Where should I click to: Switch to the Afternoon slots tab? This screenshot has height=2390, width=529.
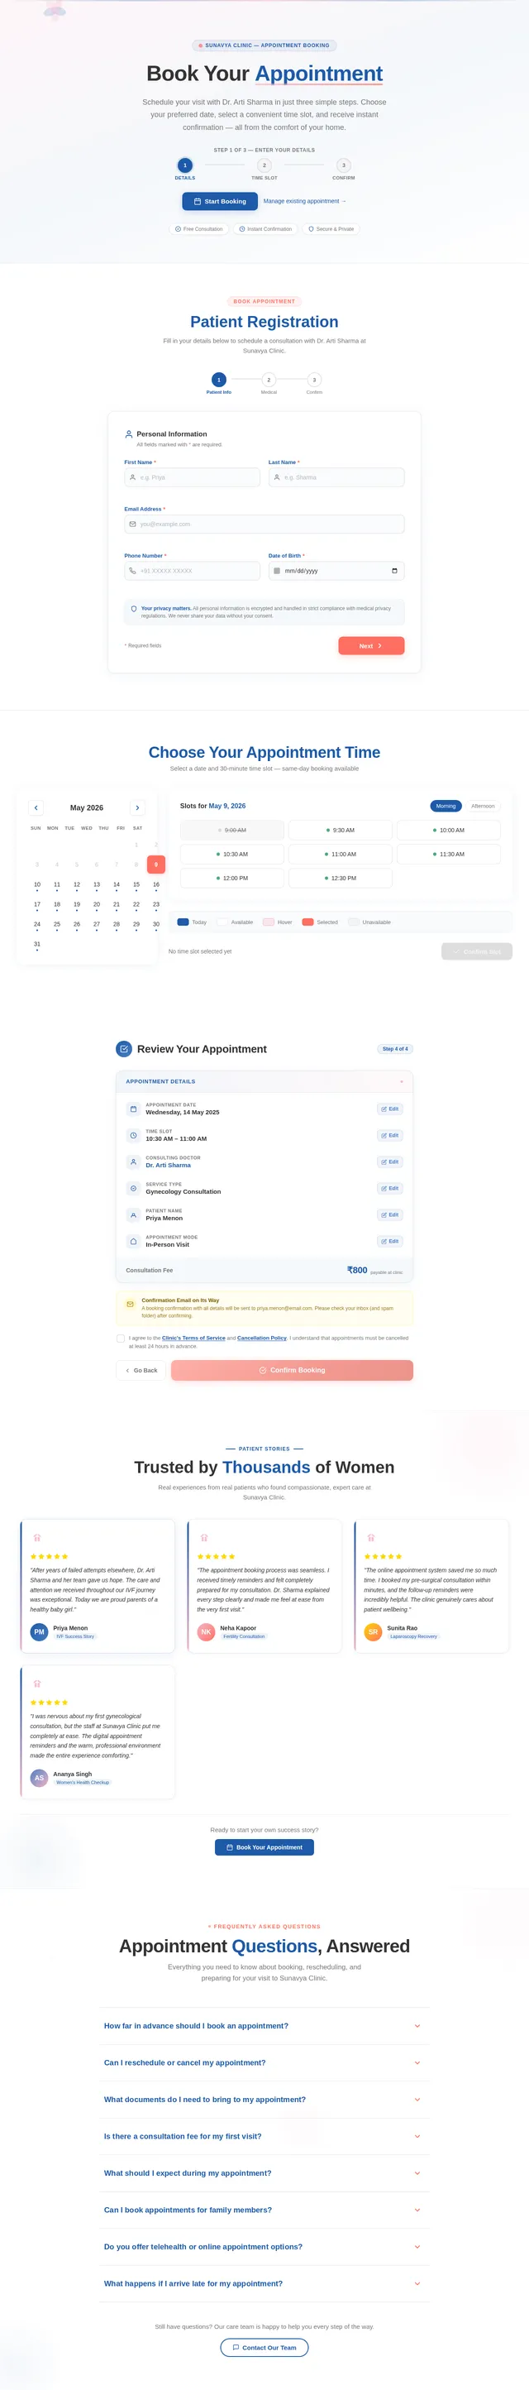483,807
